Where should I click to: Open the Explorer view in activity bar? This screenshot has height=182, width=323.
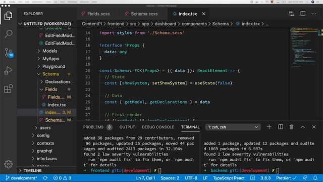click(8, 16)
